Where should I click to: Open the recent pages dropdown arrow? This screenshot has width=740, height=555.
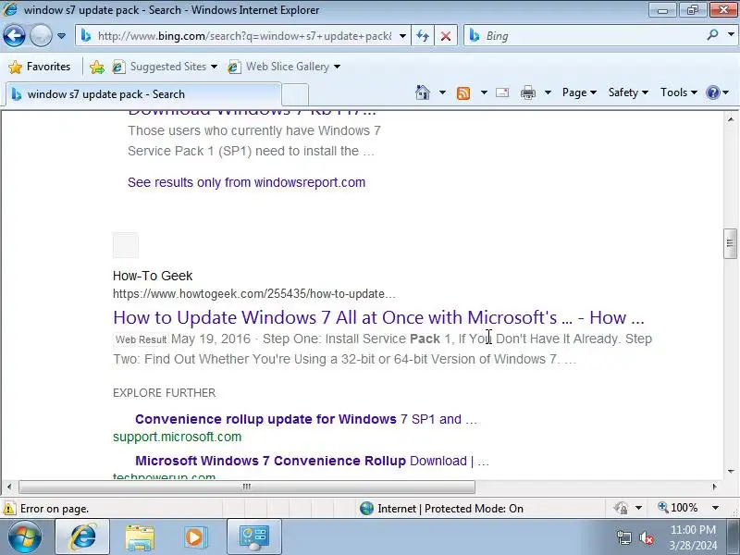point(61,36)
